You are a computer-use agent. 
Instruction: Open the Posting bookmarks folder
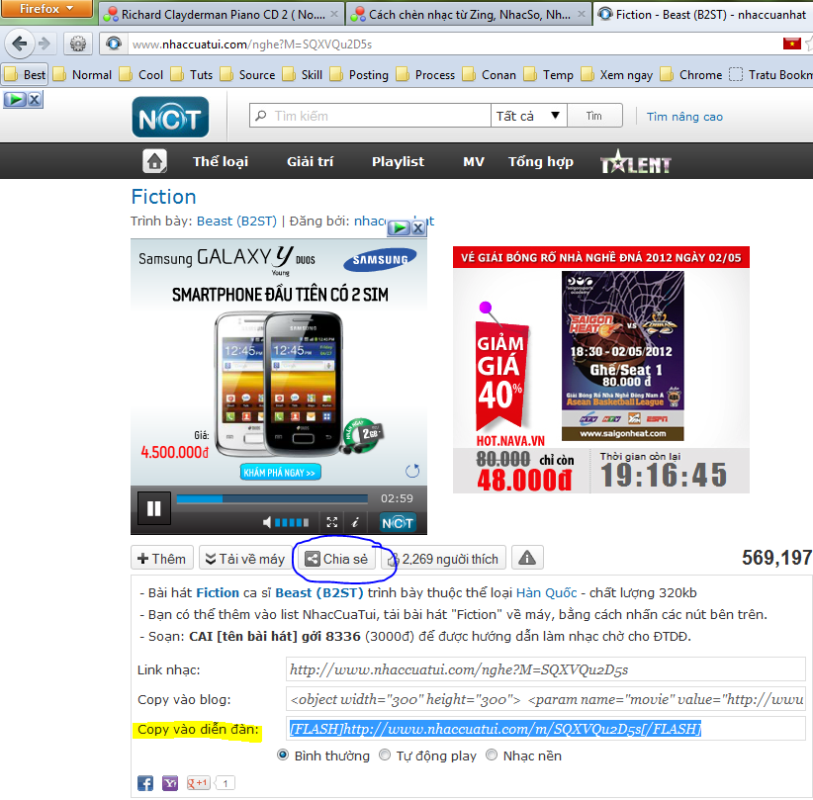[359, 74]
